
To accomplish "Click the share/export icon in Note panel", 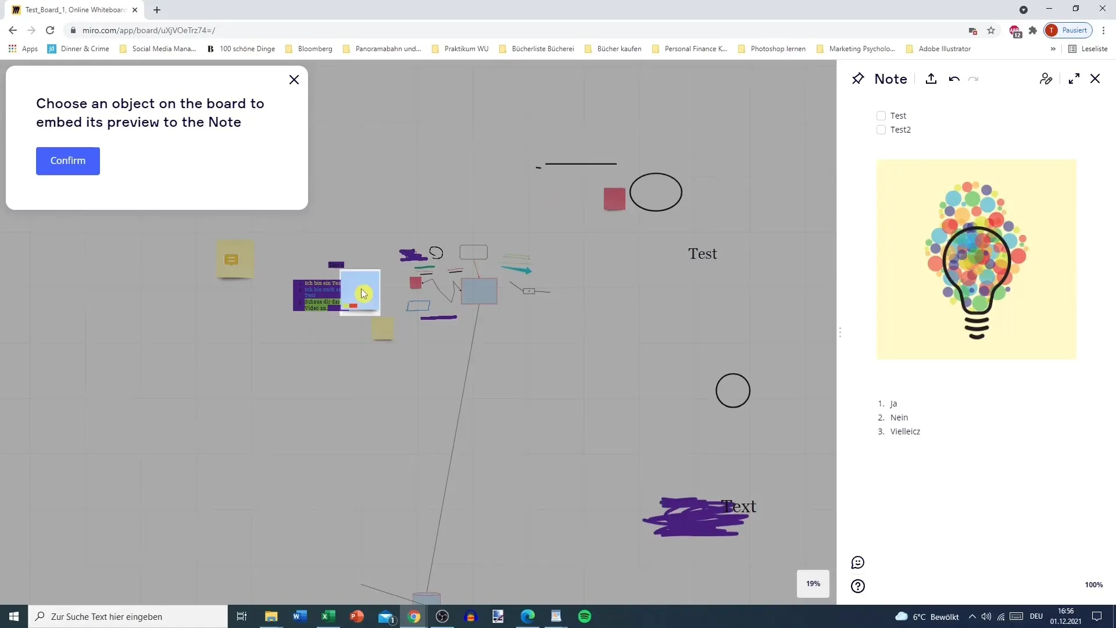I will click(x=931, y=78).
